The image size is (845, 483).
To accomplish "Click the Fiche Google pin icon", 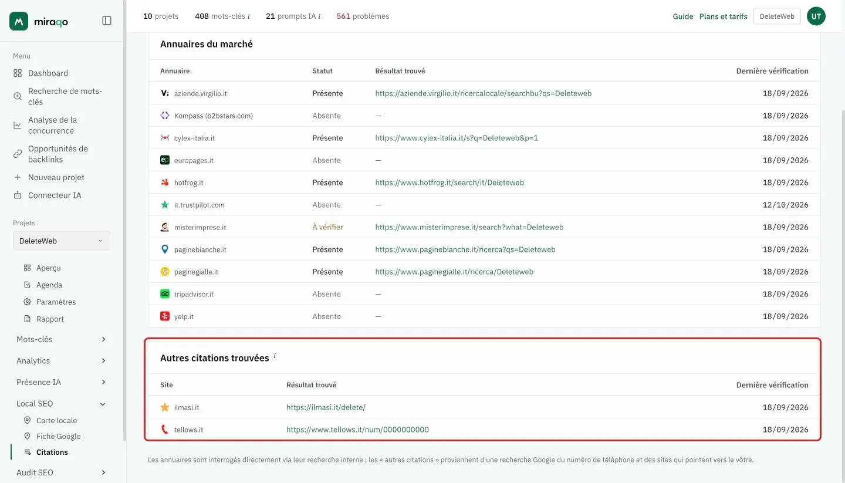I will click(27, 436).
